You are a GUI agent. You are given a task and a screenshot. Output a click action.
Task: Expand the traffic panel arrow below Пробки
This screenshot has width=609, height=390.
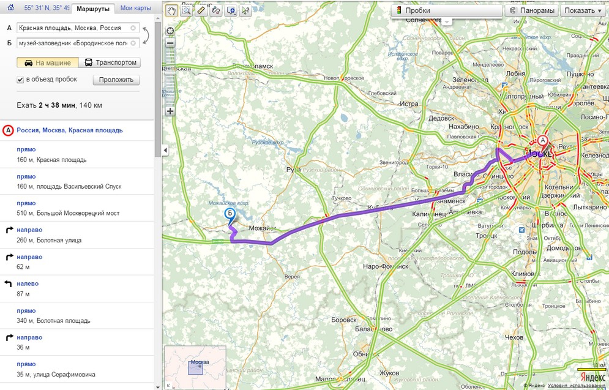tap(446, 21)
